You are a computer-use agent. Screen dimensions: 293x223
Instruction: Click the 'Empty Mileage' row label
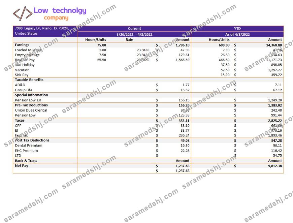click(27, 55)
